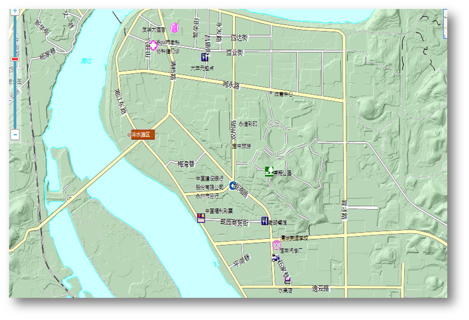Click the 中国建设银行 bank label
Screen dimensions: 469x320
pos(209,178)
